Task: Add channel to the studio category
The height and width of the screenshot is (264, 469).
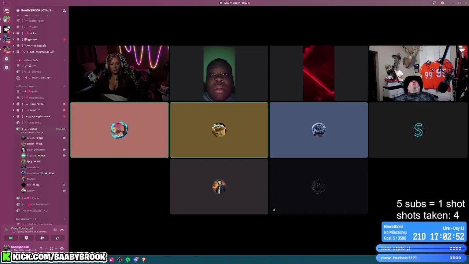Action: 64,219
